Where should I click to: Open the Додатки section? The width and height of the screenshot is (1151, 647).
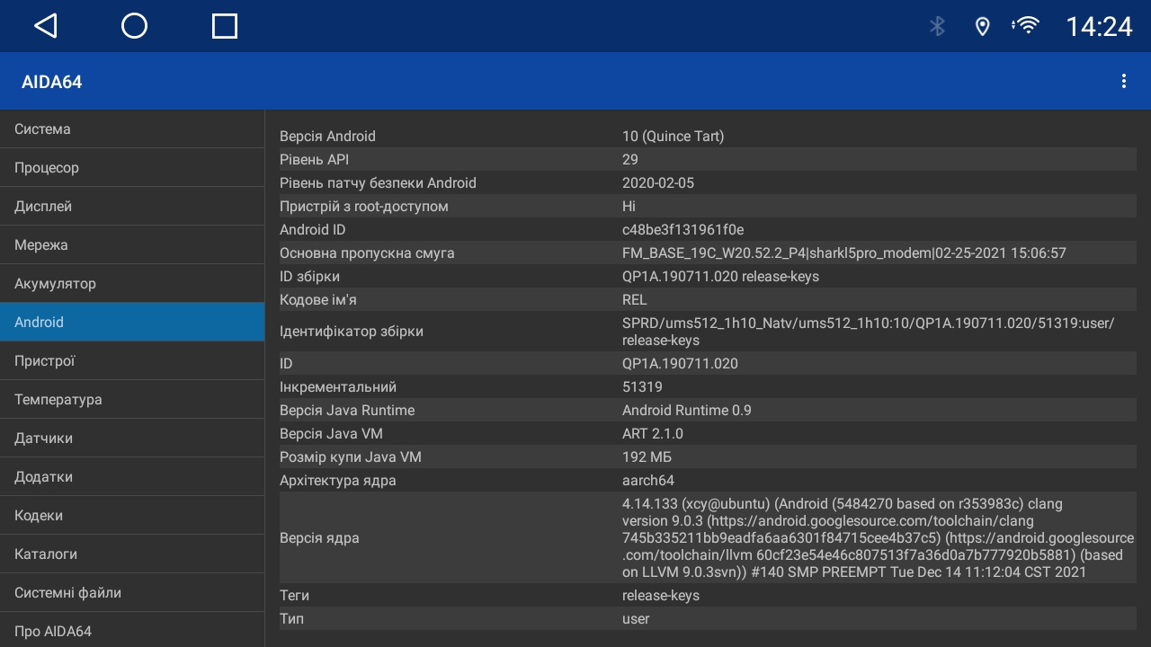pyautogui.click(x=132, y=477)
